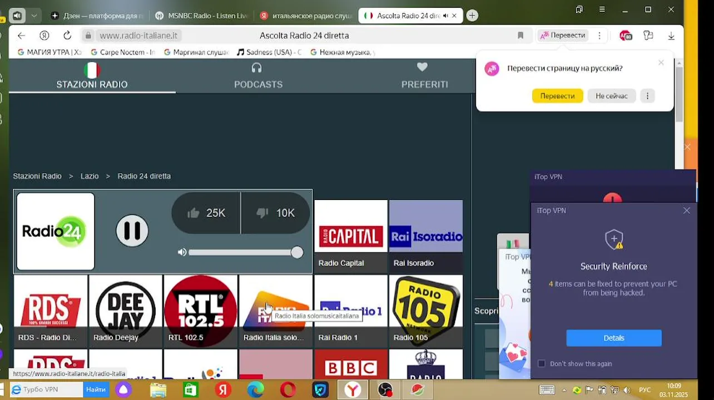Pause Radio 24 playback
The width and height of the screenshot is (714, 400).
(x=132, y=231)
